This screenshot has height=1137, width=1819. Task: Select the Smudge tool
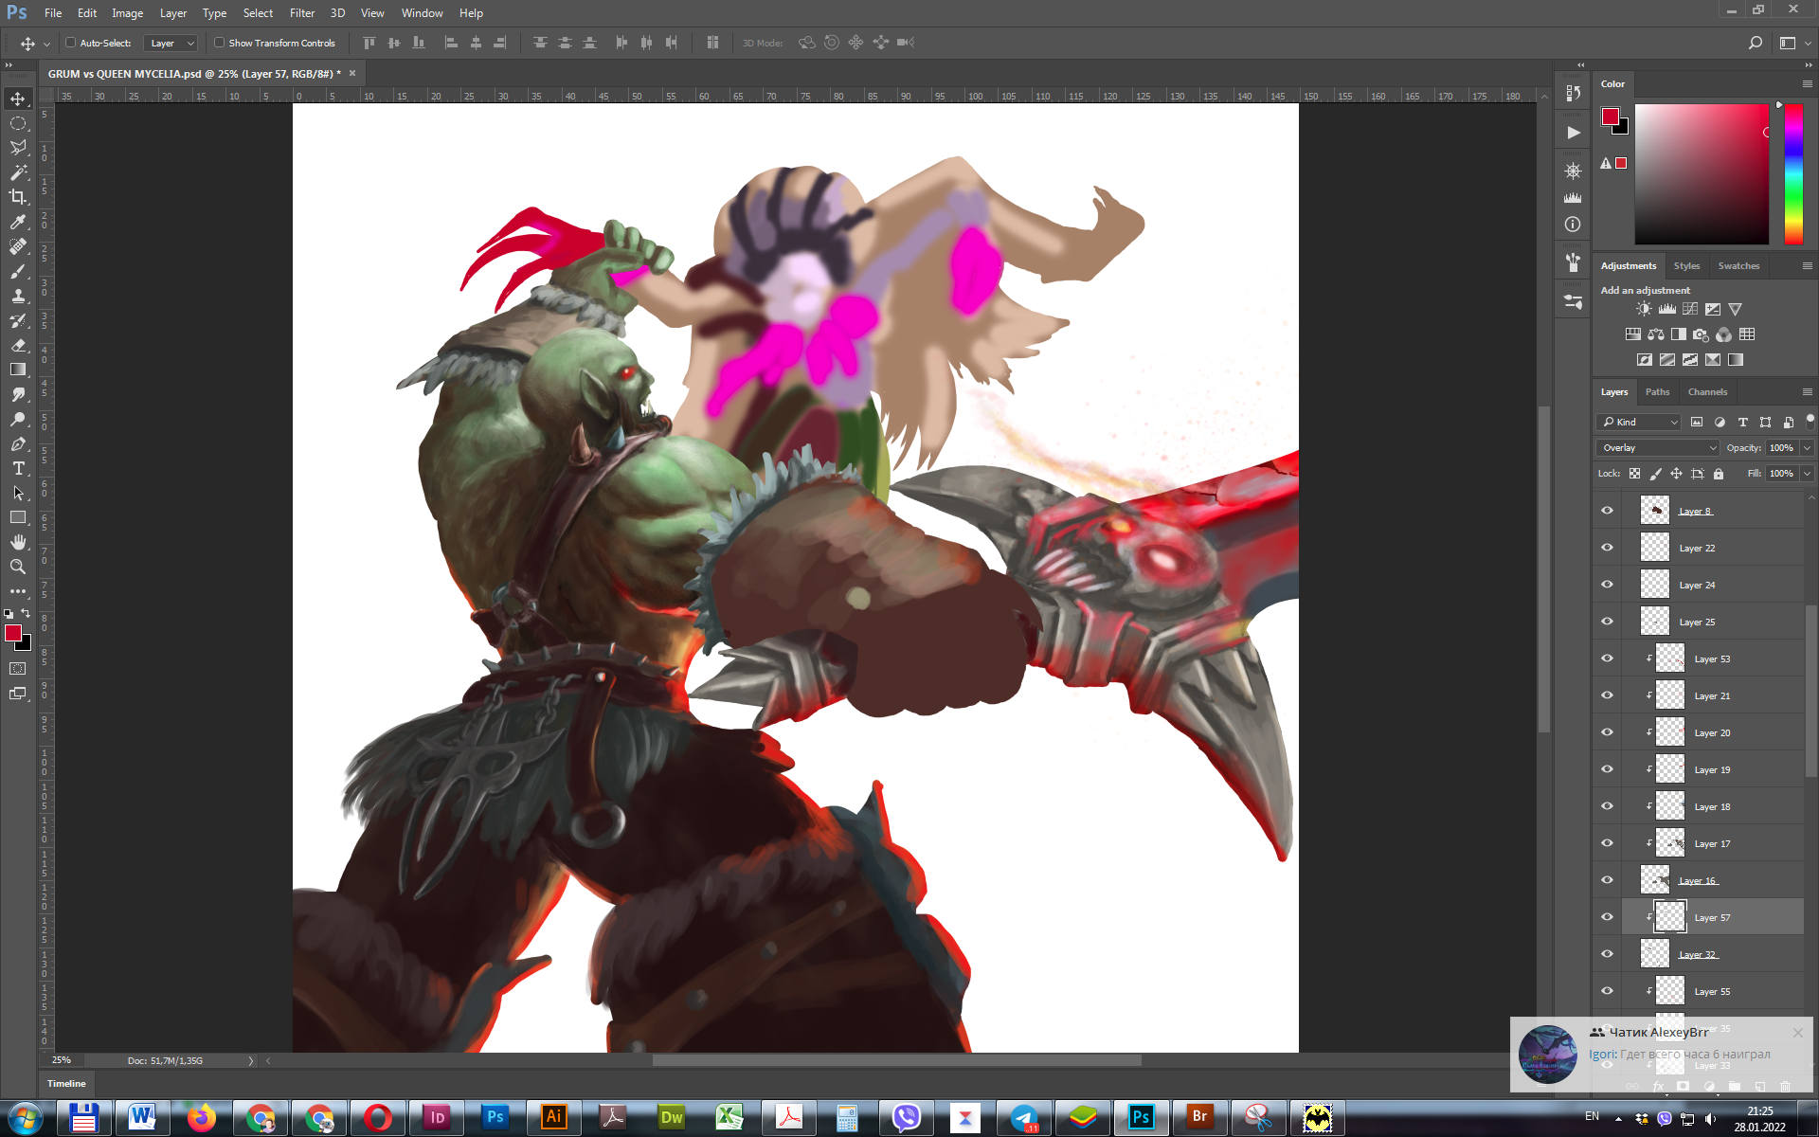click(18, 394)
